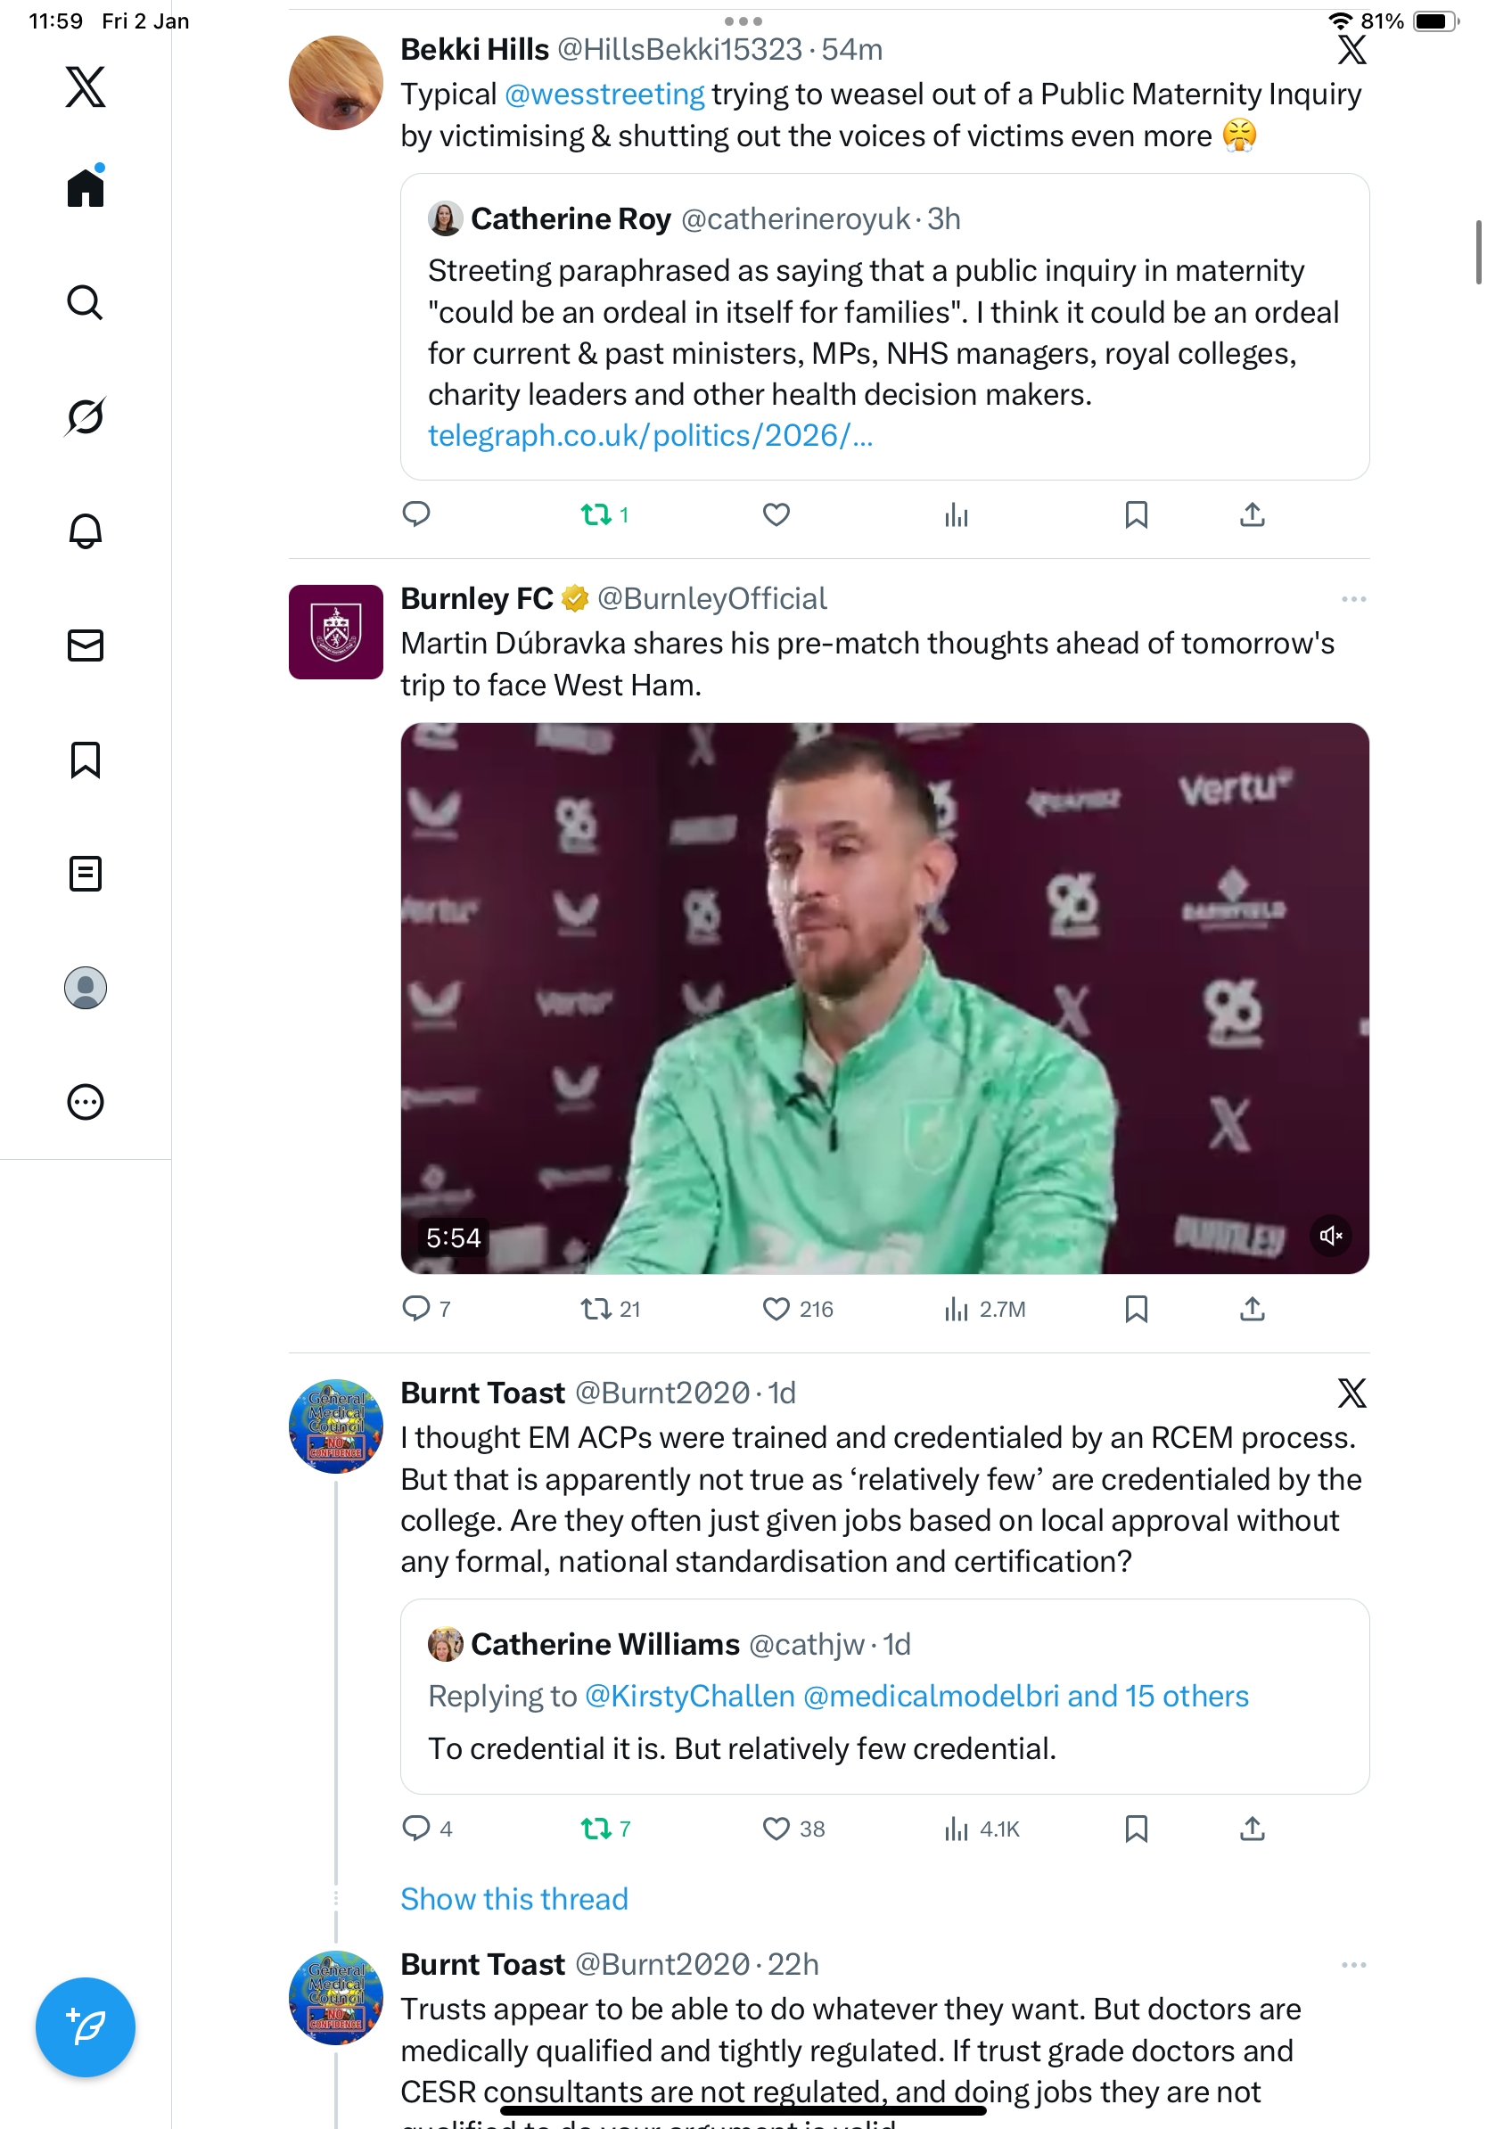
Task: Open Notifications bell in sidebar
Action: coord(86,530)
